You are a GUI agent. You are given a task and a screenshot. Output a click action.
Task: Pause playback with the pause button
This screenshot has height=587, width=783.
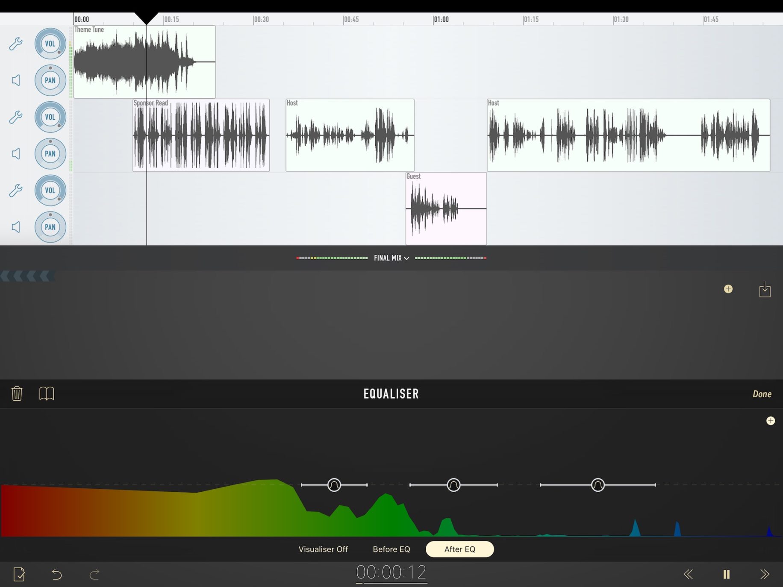pos(726,575)
